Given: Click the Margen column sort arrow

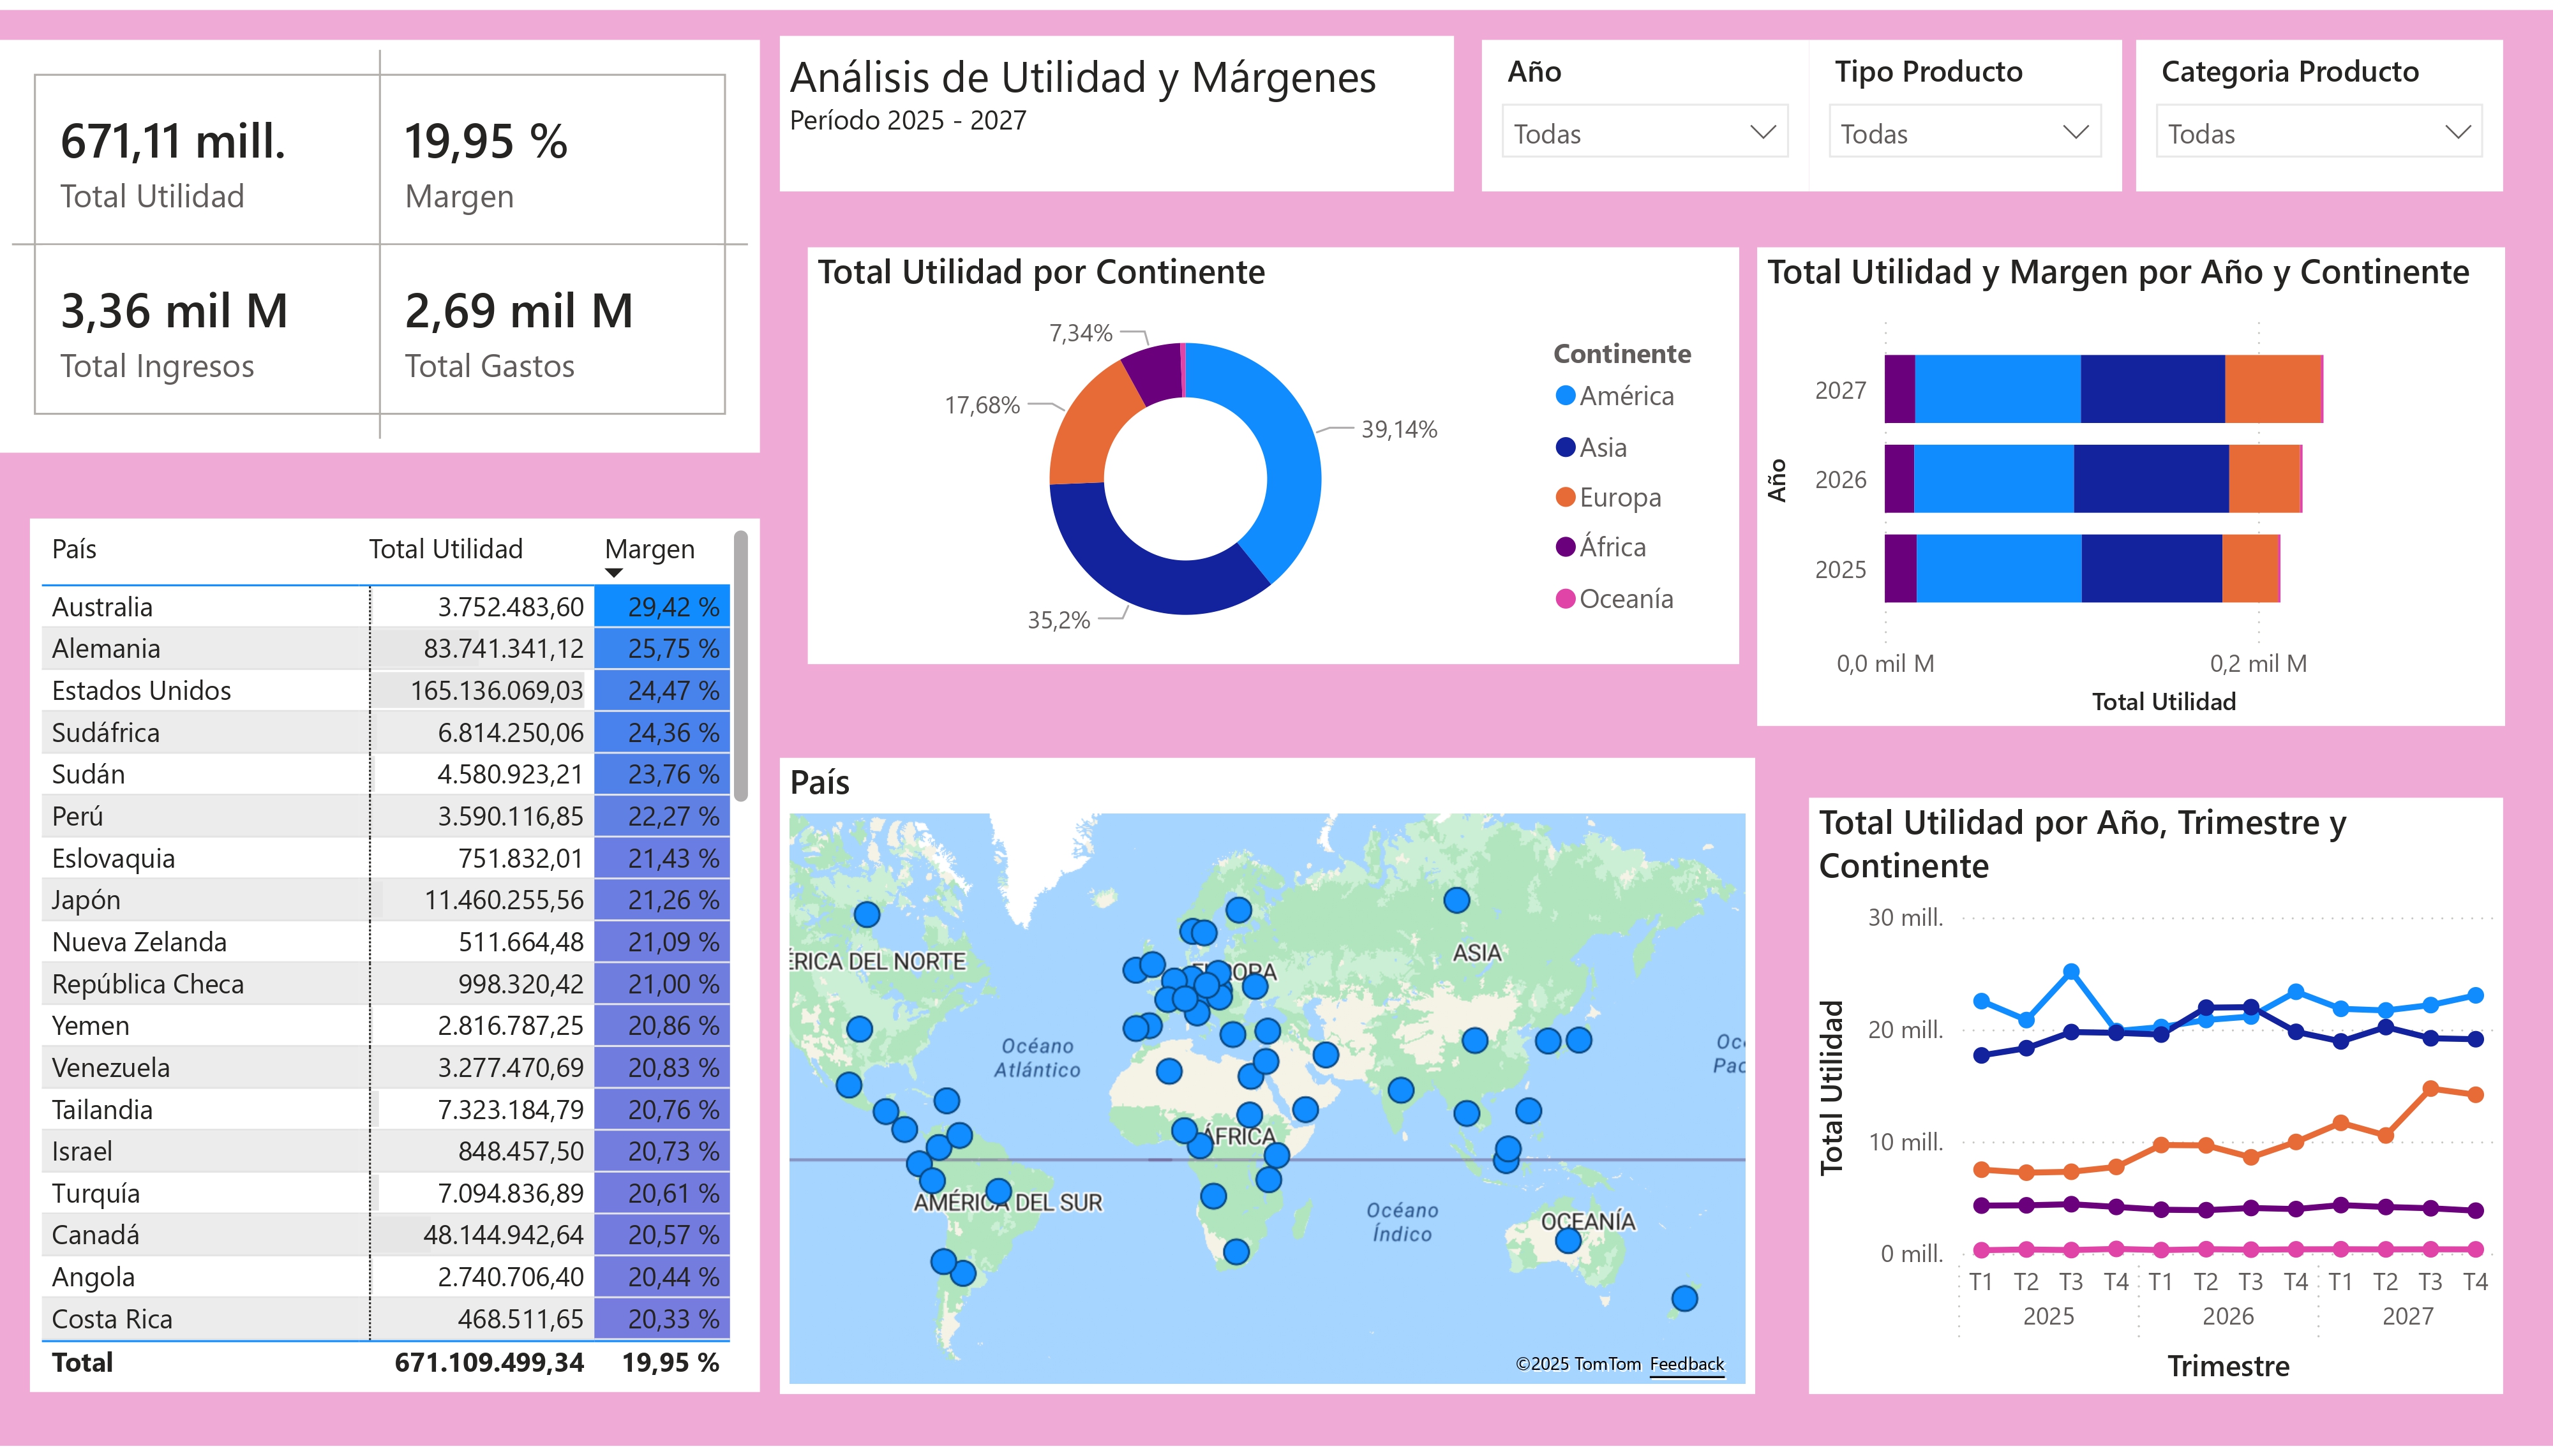Looking at the screenshot, I should click(x=614, y=573).
